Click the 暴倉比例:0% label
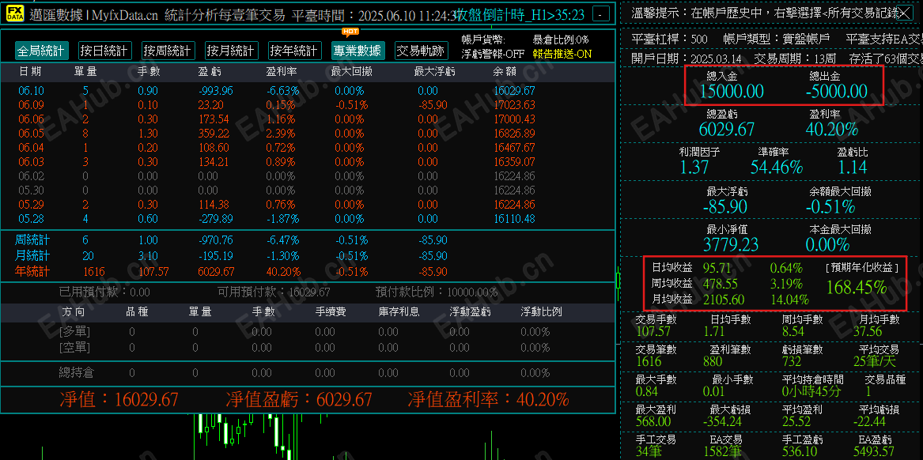 pos(561,40)
